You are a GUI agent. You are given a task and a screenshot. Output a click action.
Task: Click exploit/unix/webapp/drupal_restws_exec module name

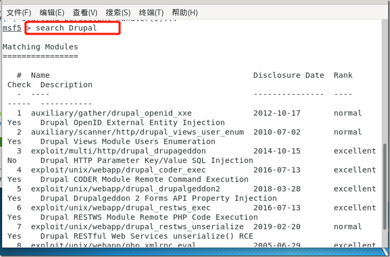click(121, 208)
